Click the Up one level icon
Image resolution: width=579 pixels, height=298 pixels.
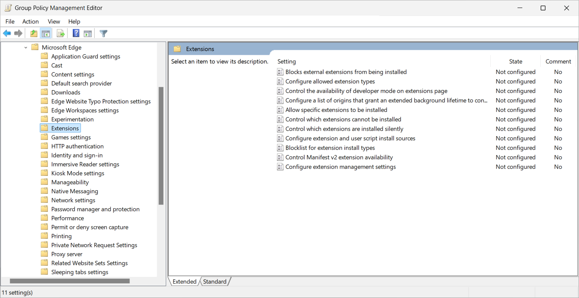[34, 33]
